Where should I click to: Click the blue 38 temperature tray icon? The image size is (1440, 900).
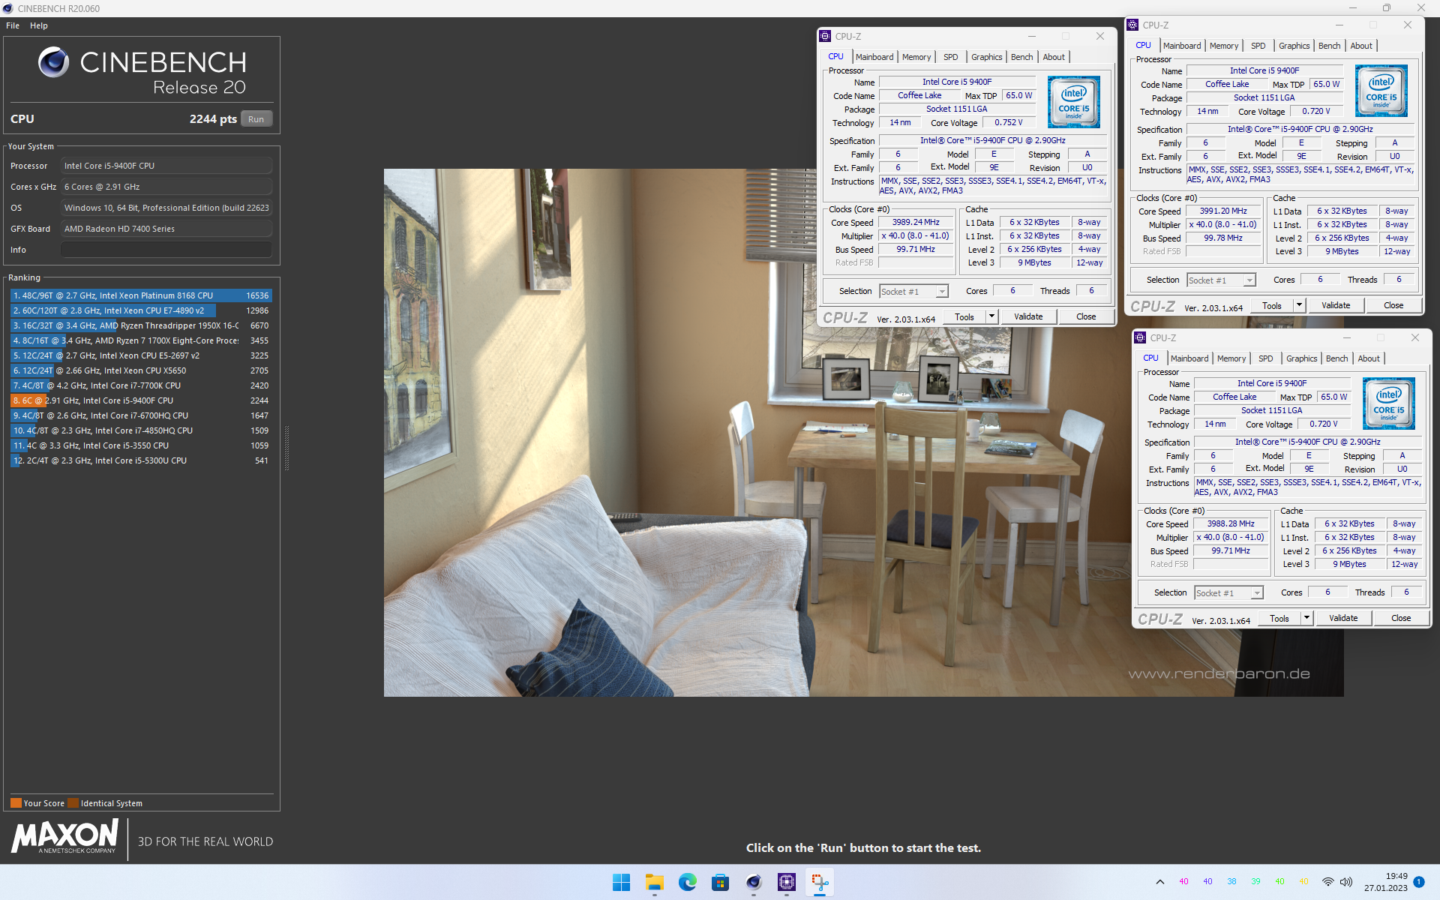[1231, 882]
